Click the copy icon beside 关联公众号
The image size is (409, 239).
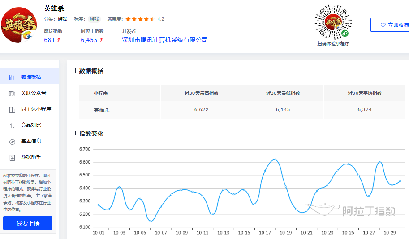(x=12, y=93)
